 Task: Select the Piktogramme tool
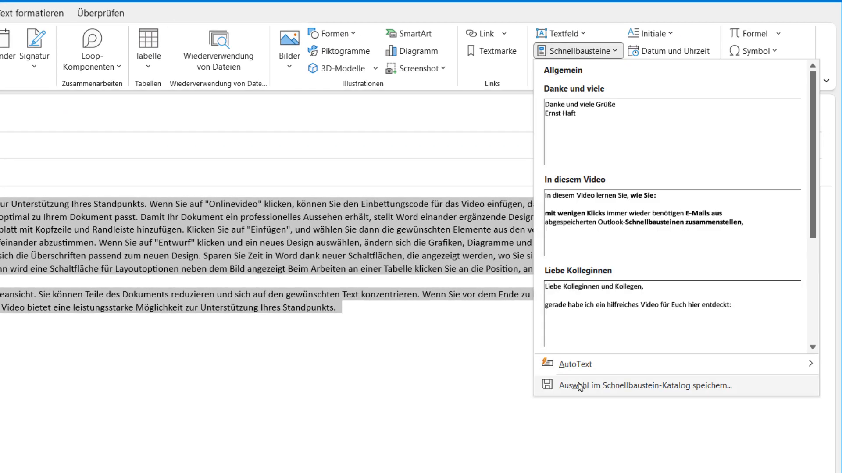(x=339, y=51)
